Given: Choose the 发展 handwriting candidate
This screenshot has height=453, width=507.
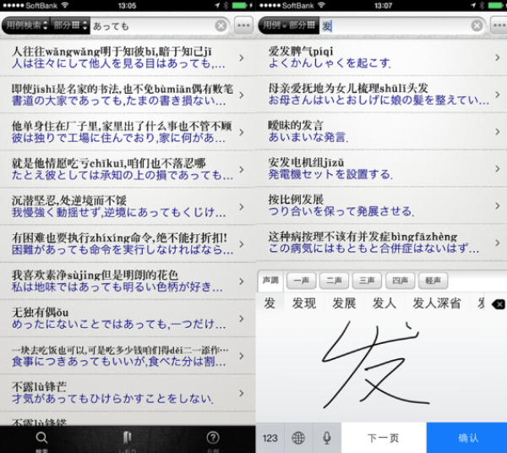Looking at the screenshot, I should click(345, 303).
